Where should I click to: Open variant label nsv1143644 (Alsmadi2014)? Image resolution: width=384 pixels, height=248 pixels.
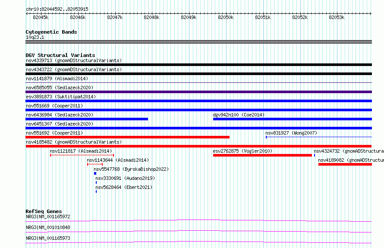(x=118, y=160)
